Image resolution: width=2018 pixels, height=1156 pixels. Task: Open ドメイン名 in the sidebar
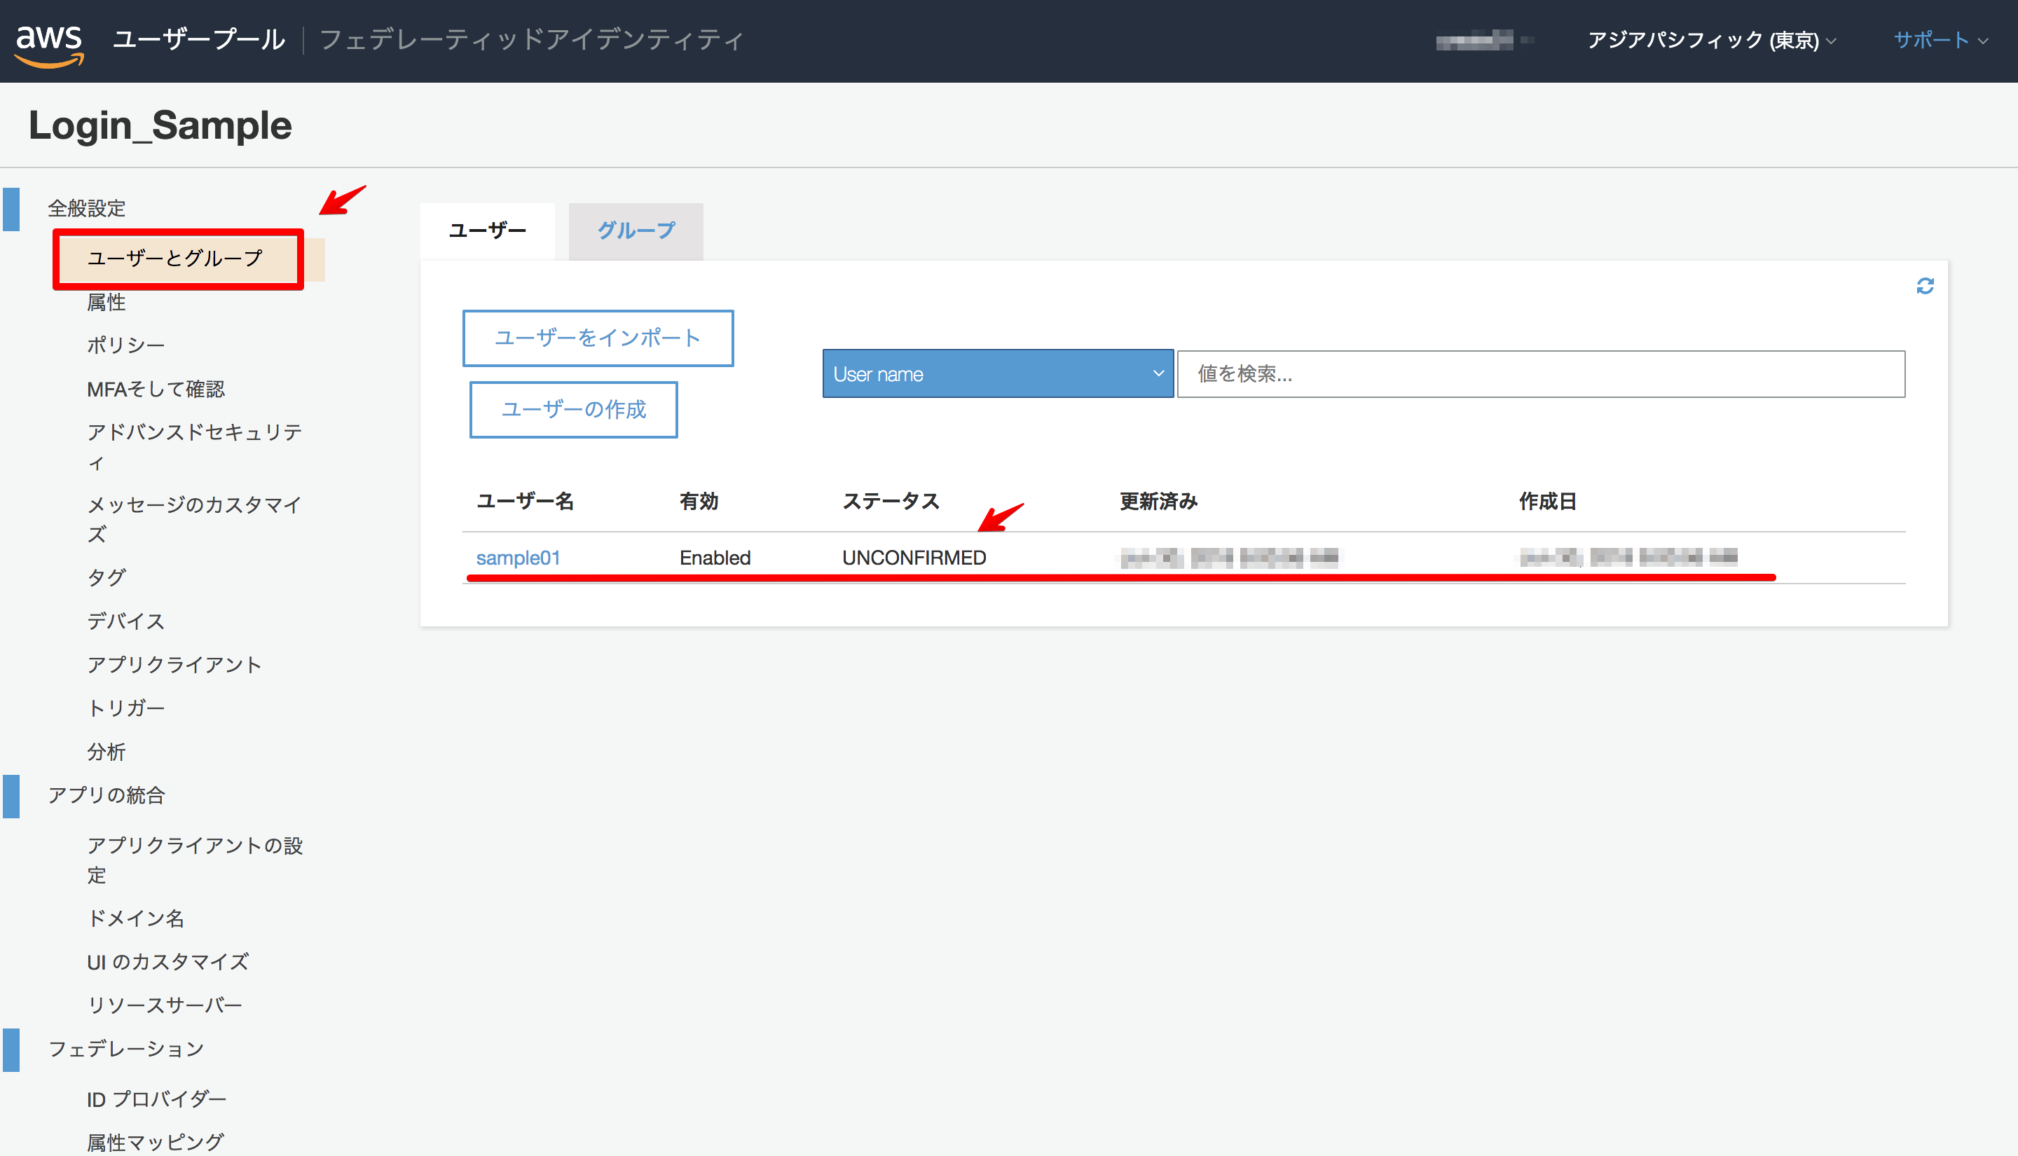coord(136,918)
